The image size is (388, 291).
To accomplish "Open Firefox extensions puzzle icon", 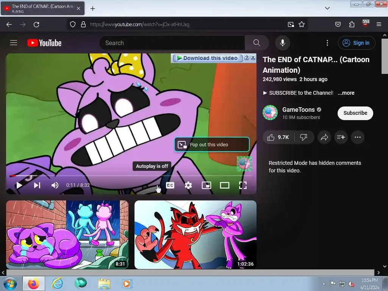I will 352,24.
